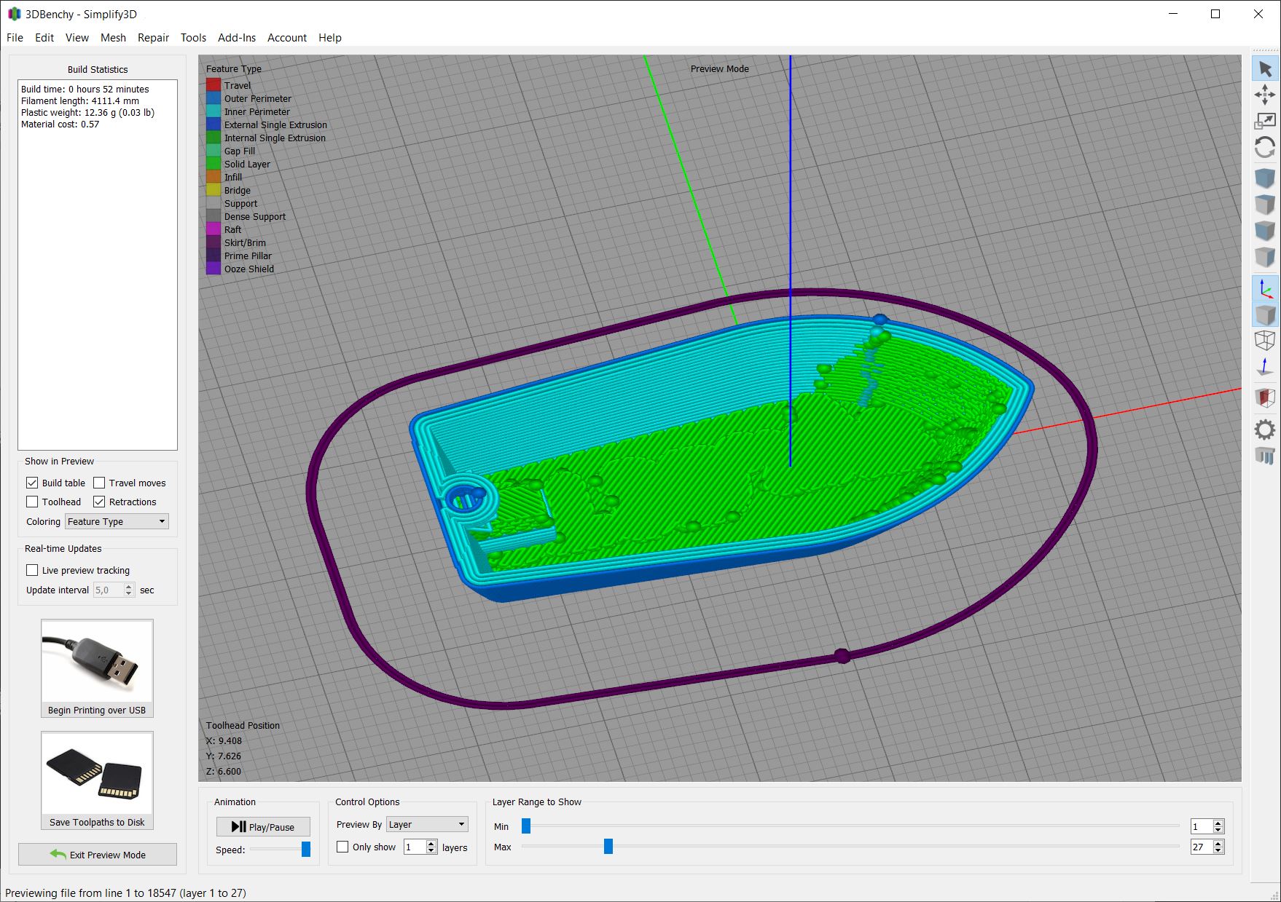Click the green Exit Preview arrow icon

pyautogui.click(x=58, y=854)
